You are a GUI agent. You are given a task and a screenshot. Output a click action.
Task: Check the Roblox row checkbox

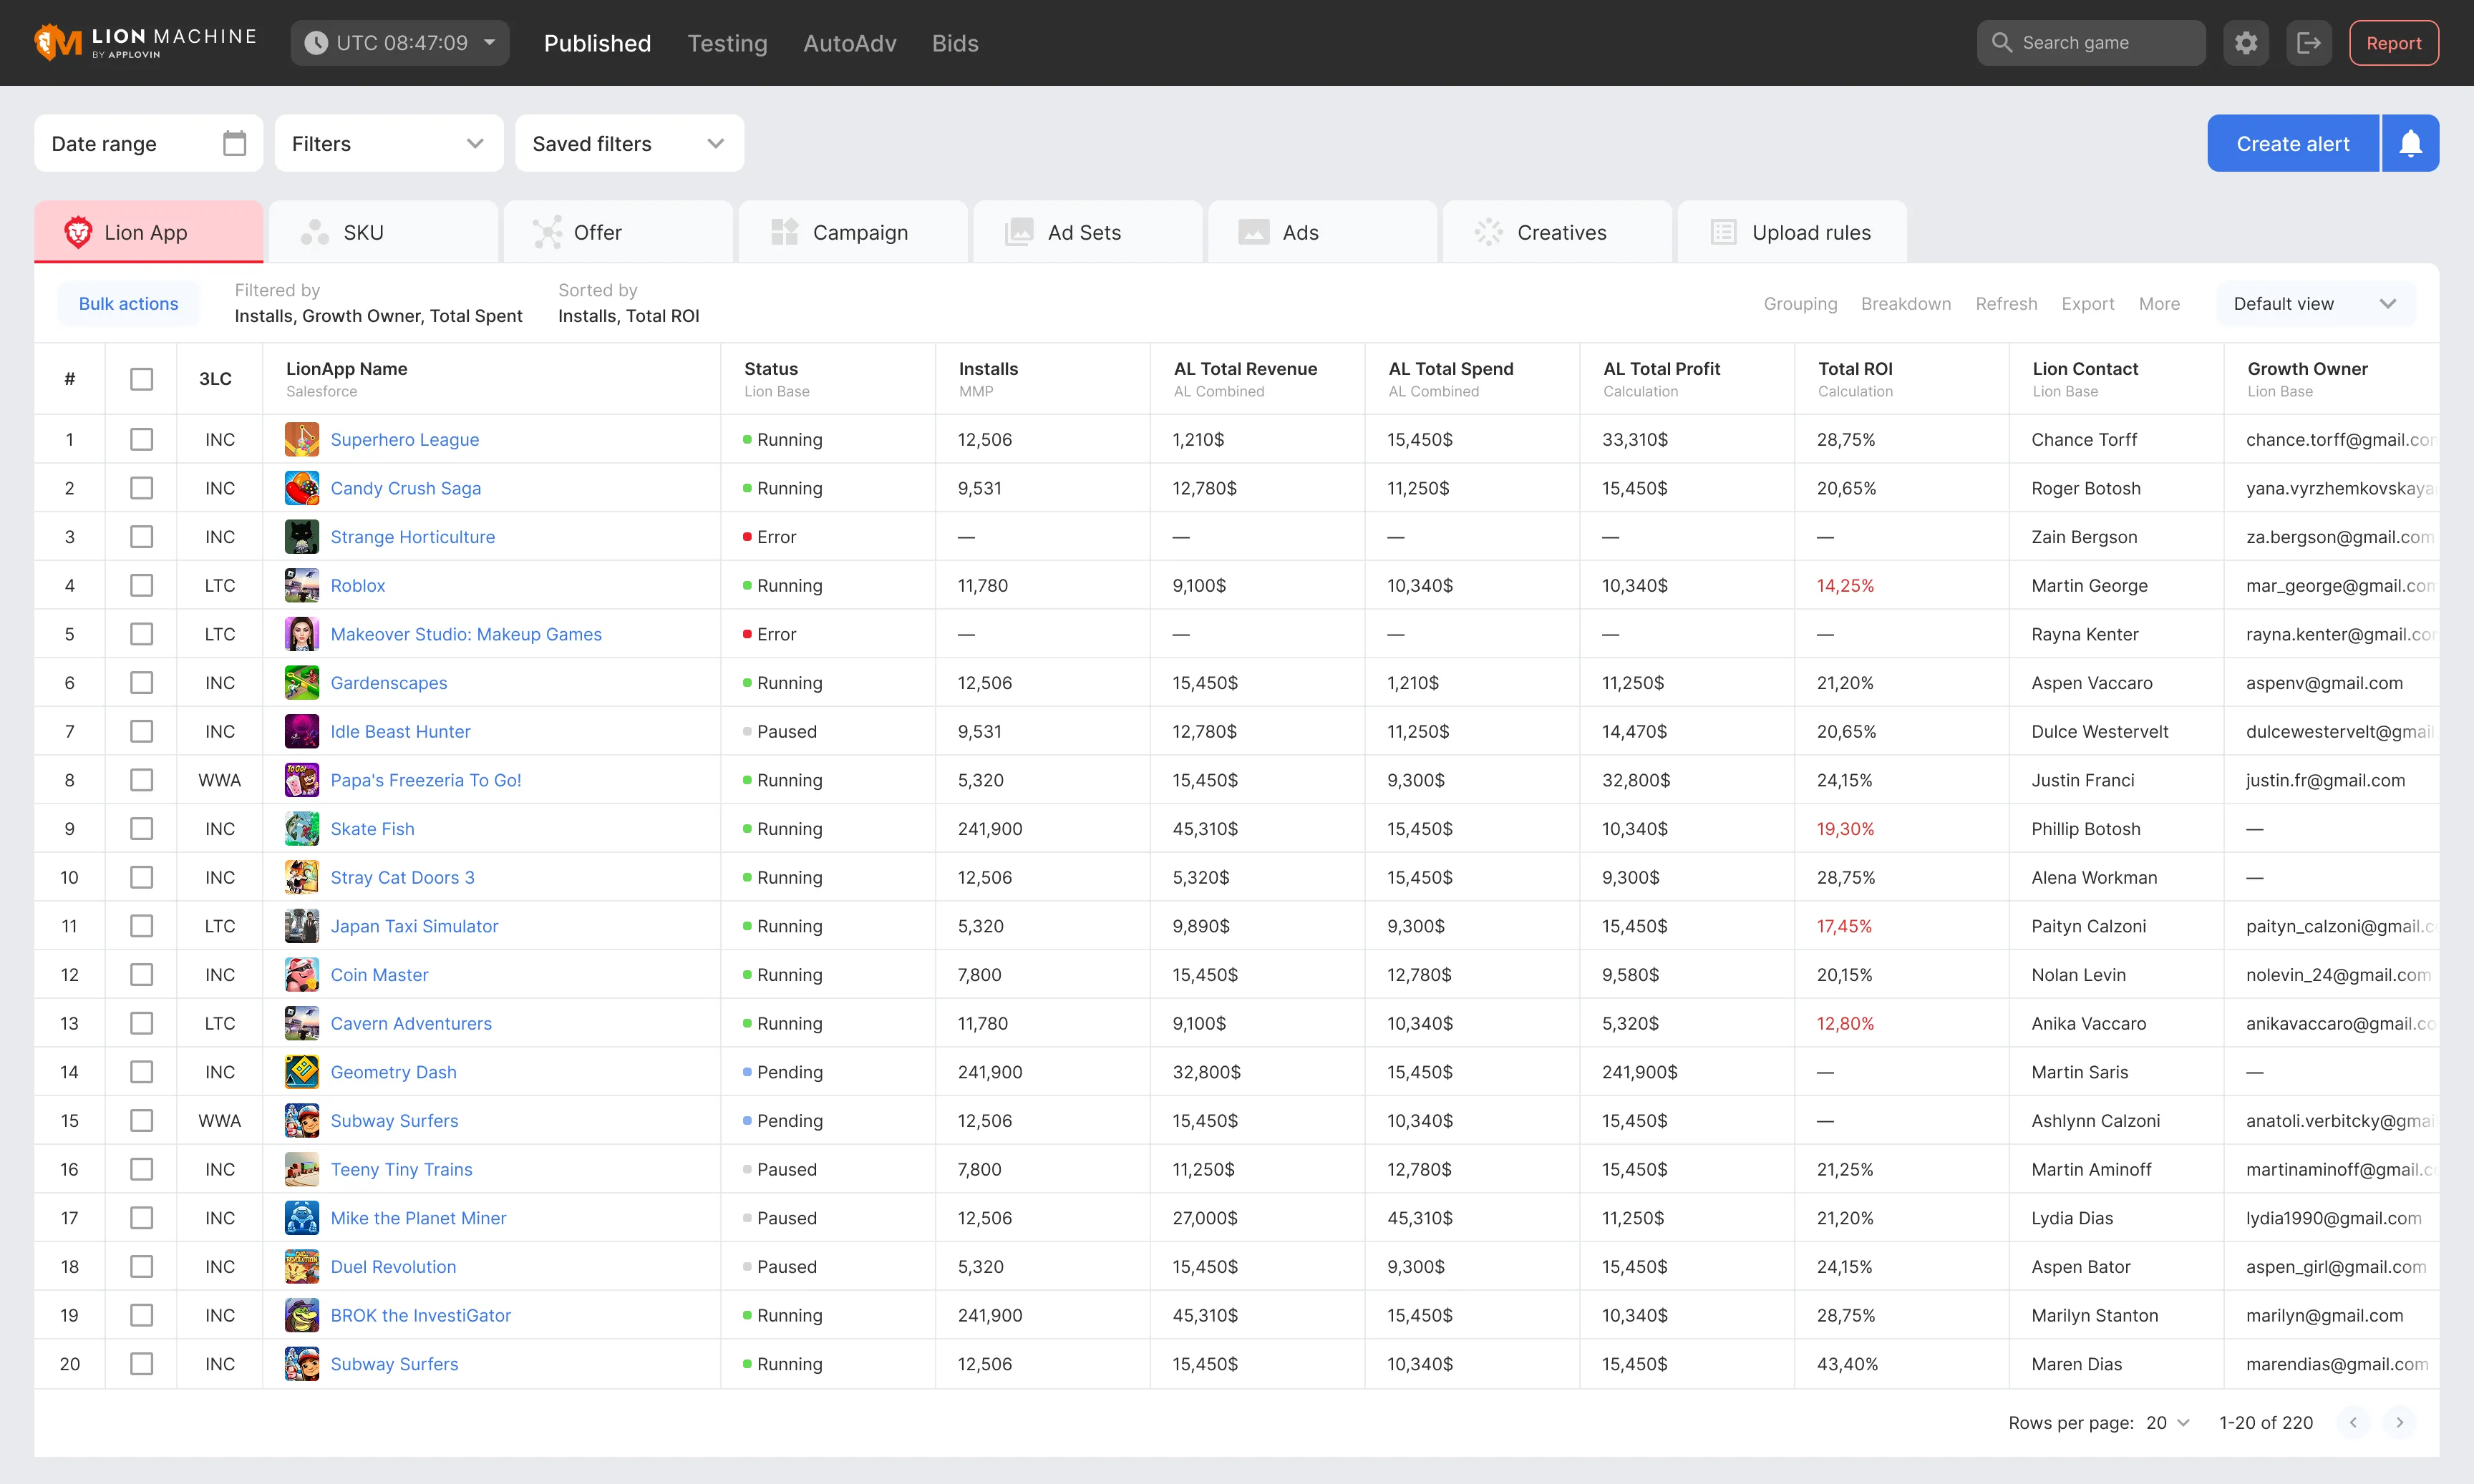coord(142,585)
